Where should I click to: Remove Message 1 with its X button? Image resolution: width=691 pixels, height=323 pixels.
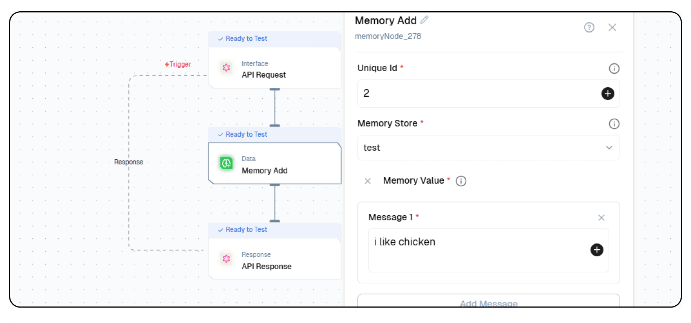tap(601, 218)
